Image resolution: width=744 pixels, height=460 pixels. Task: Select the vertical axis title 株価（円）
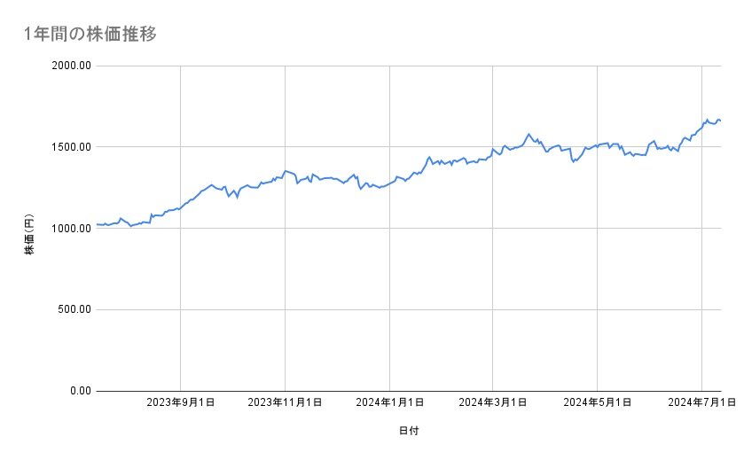(29, 228)
